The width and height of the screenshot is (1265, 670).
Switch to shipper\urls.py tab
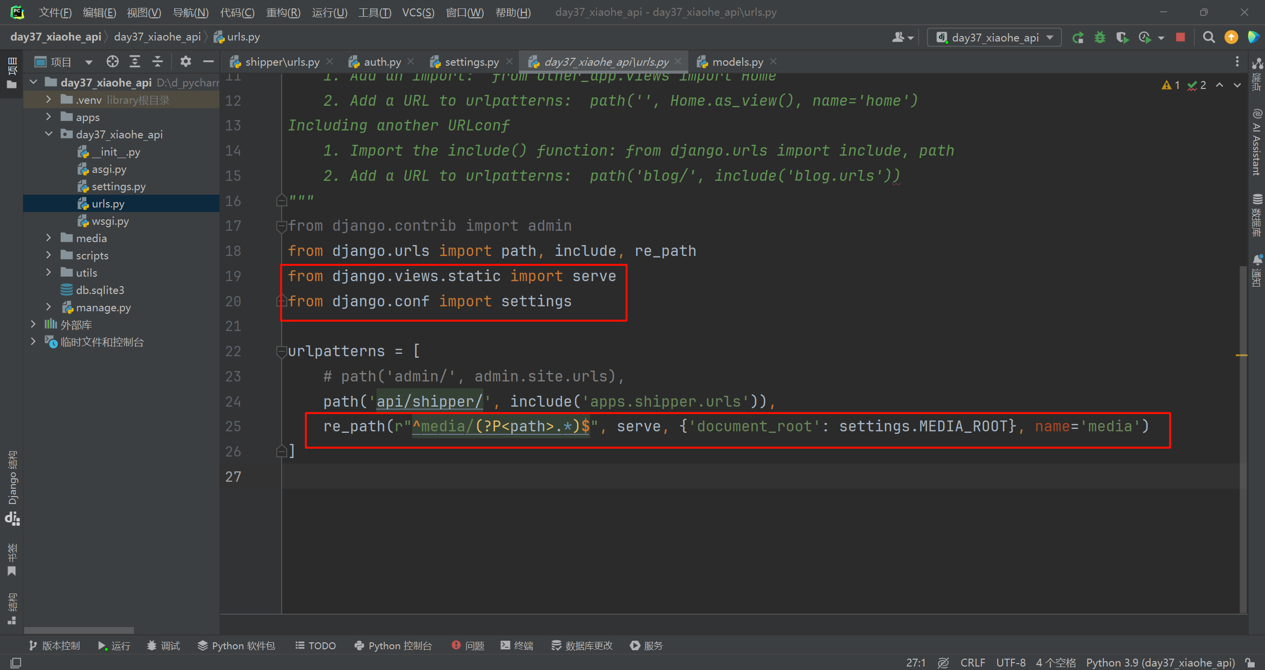coord(282,62)
